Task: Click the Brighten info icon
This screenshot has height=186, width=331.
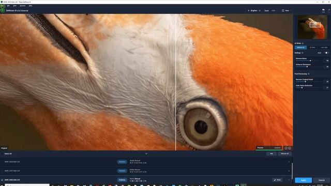Action: coord(260,10)
